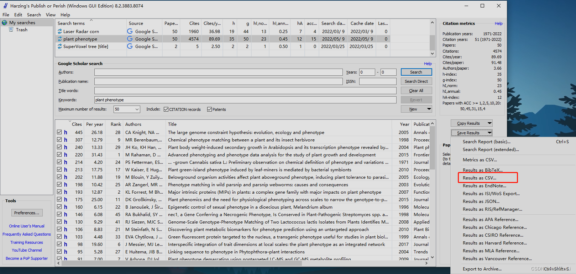Toggle the CITATION records checkbox
This screenshot has width=576, height=274.
pyautogui.click(x=166, y=109)
